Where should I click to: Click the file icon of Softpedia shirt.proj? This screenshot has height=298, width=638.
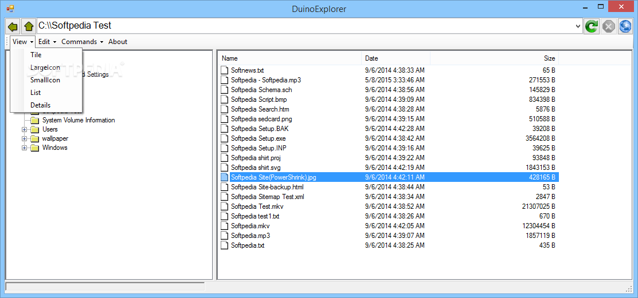point(225,157)
